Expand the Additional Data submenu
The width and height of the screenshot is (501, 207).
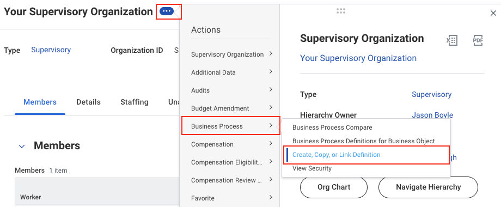click(x=231, y=72)
